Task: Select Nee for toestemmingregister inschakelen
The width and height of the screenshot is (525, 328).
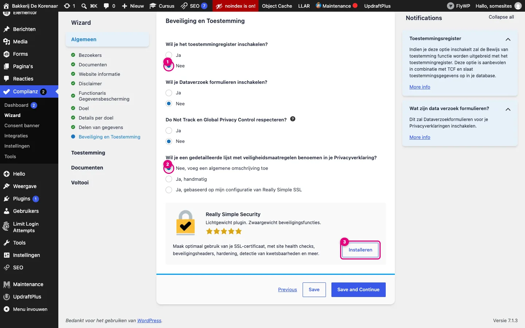Action: point(169,66)
